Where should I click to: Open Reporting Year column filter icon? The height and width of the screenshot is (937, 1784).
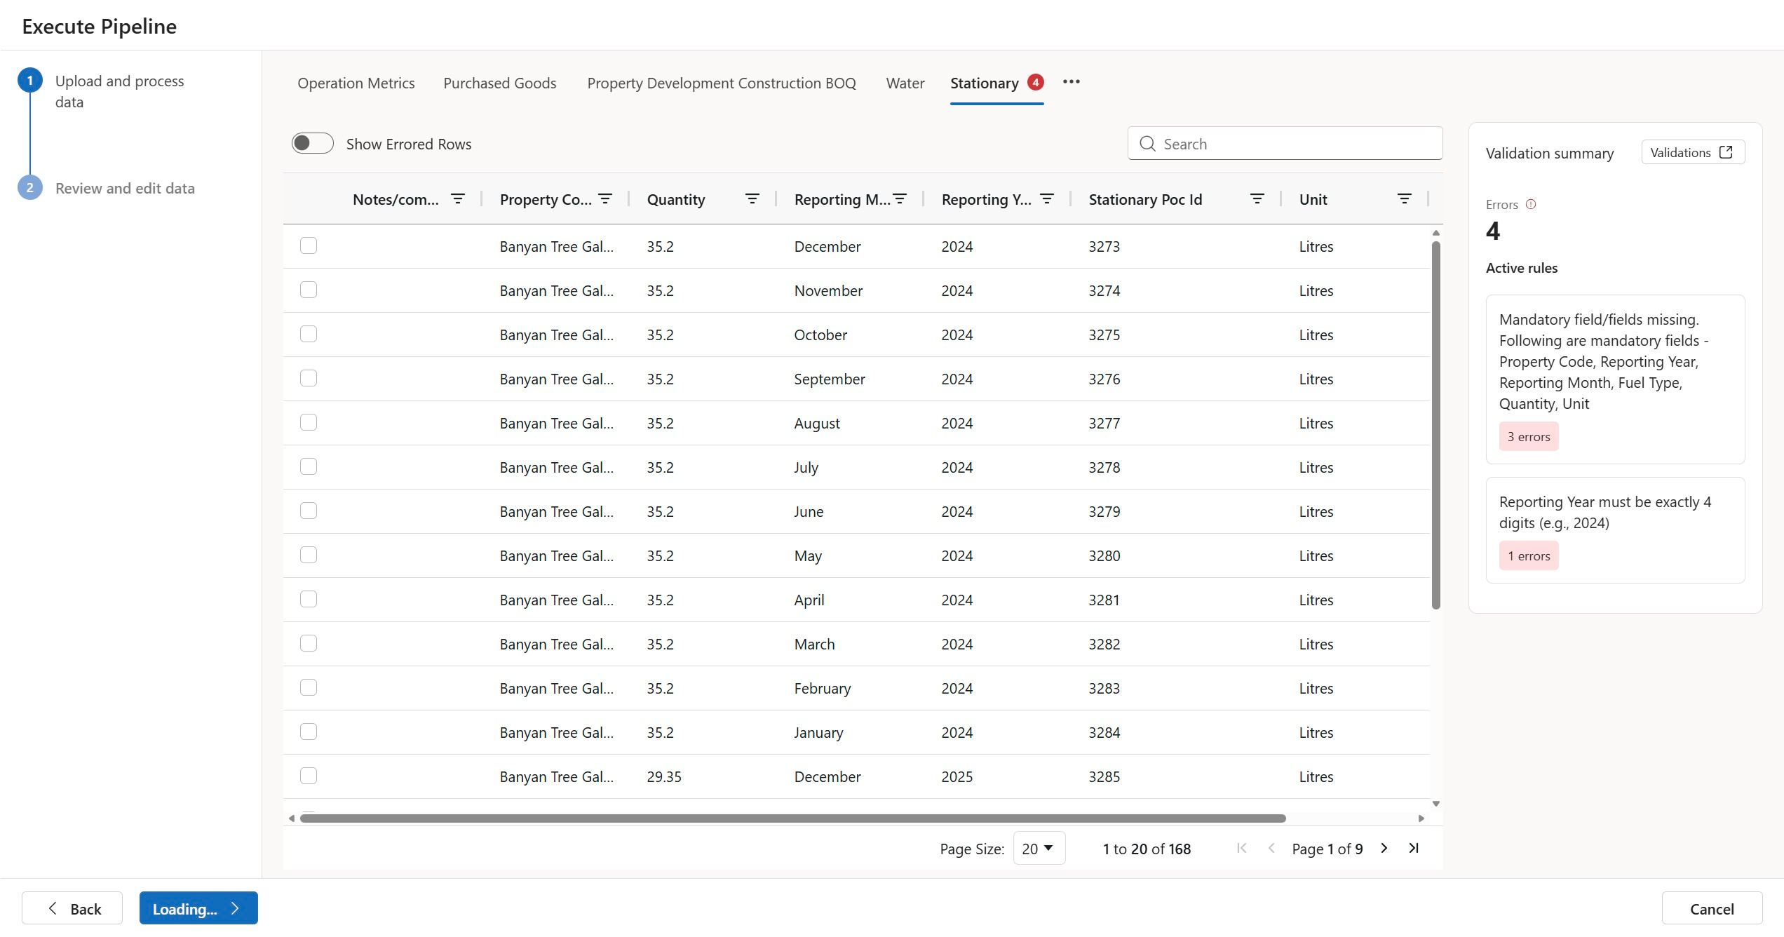(1046, 199)
